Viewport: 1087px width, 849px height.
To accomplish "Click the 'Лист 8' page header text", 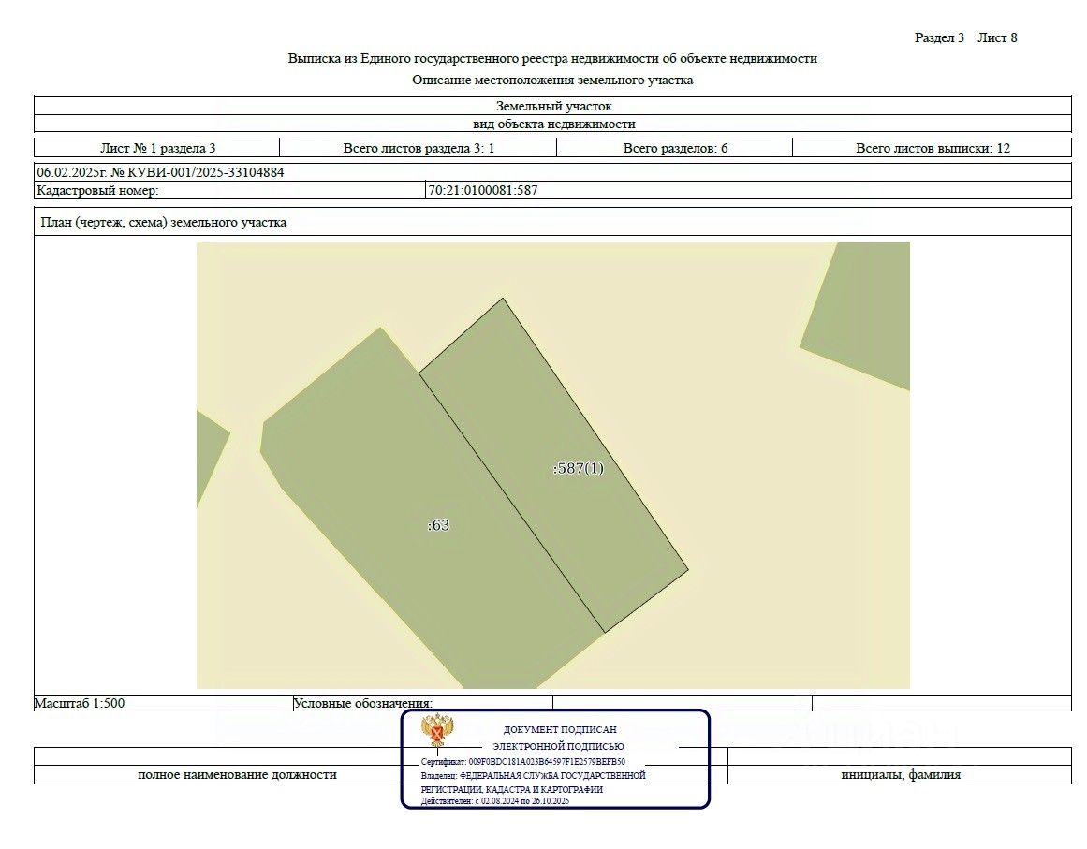I will (x=997, y=37).
